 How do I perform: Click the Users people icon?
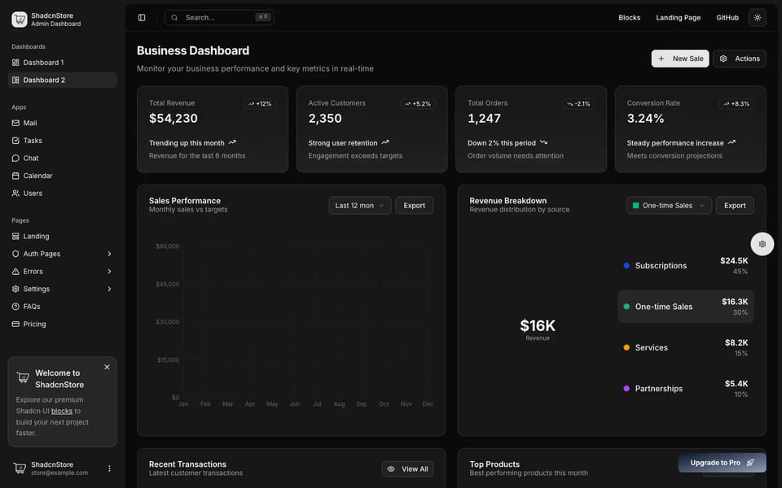pos(15,193)
